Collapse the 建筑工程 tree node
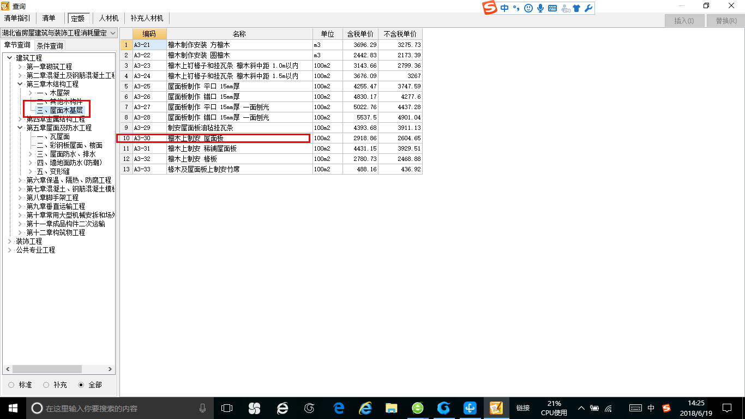 pos(10,58)
